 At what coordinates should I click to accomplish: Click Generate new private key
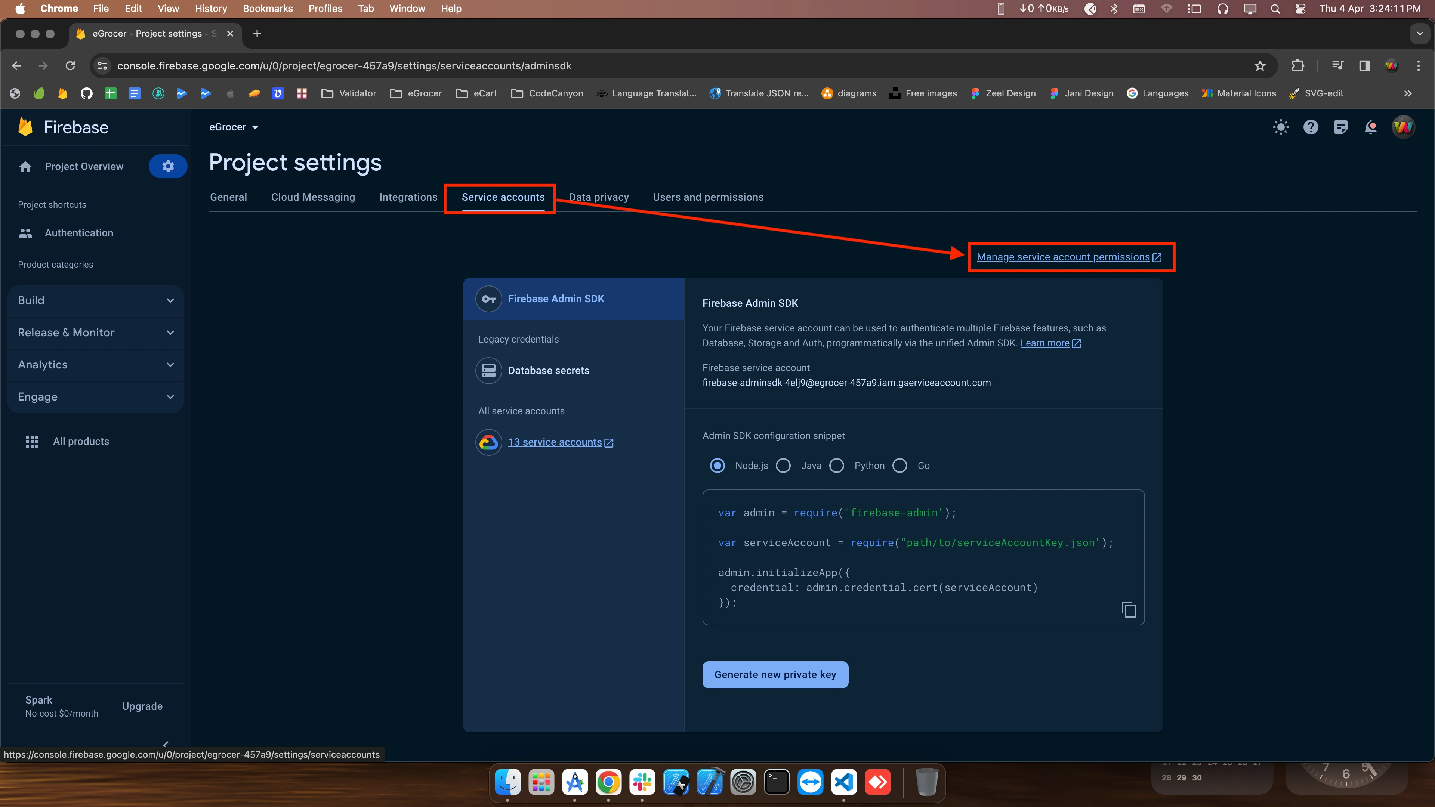point(775,674)
